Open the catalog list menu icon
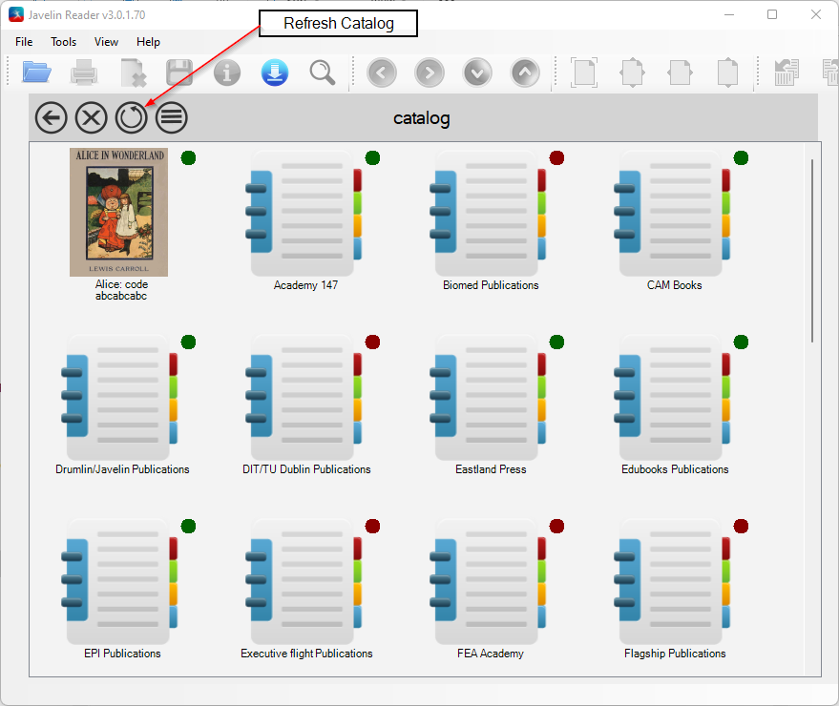Screen dimensions: 839x706 (x=172, y=117)
